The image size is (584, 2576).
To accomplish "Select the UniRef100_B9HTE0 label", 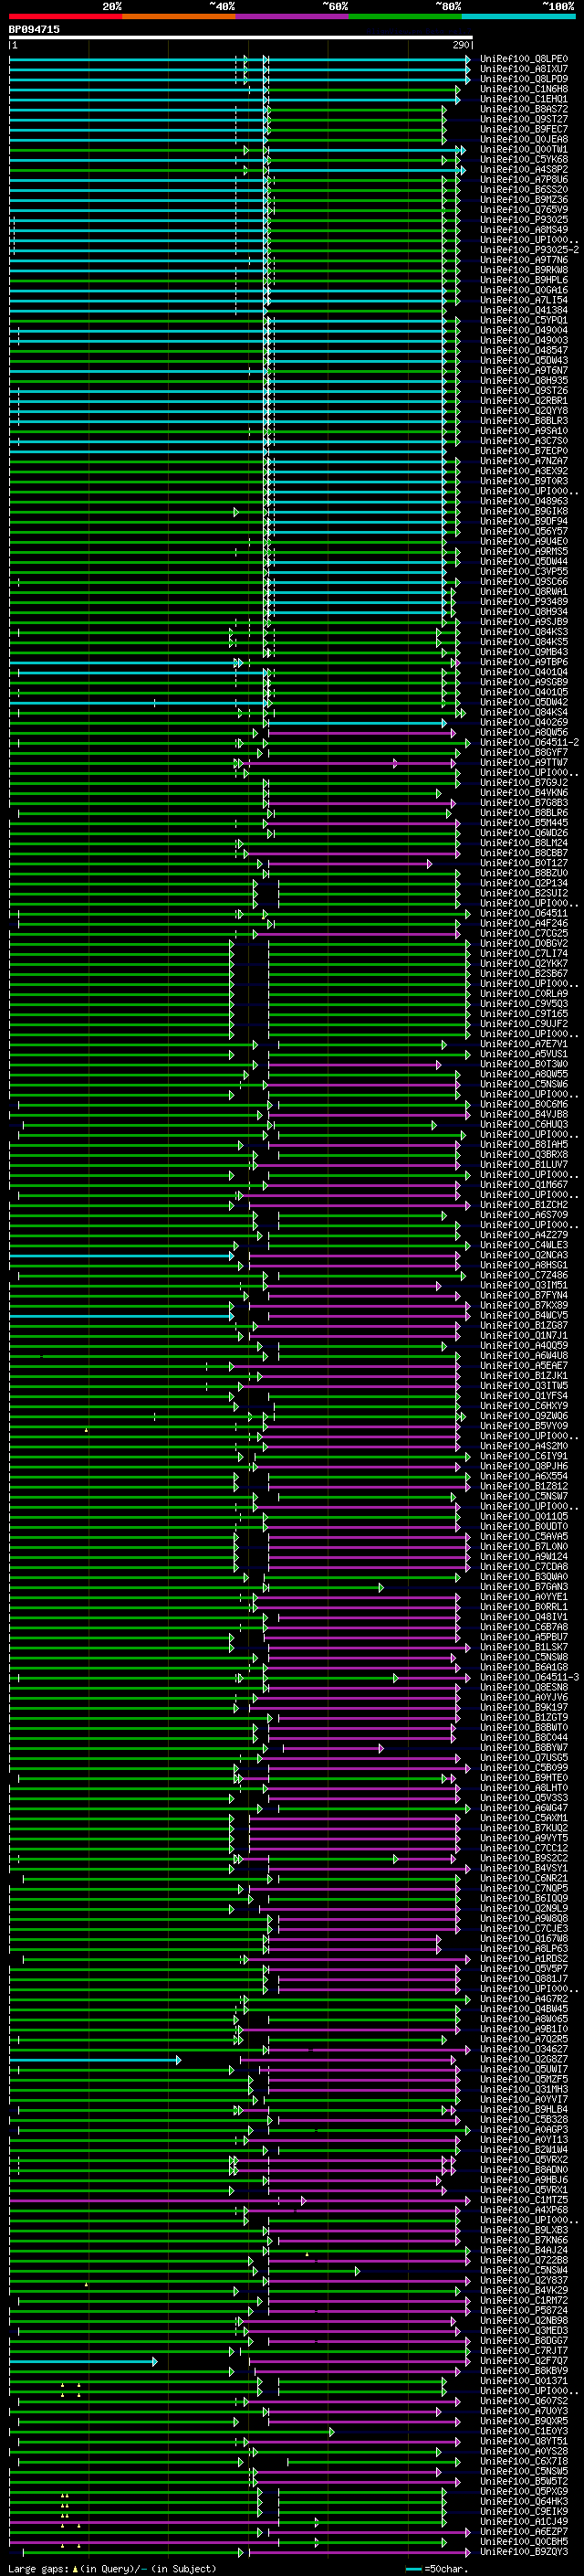I will 523,1778.
